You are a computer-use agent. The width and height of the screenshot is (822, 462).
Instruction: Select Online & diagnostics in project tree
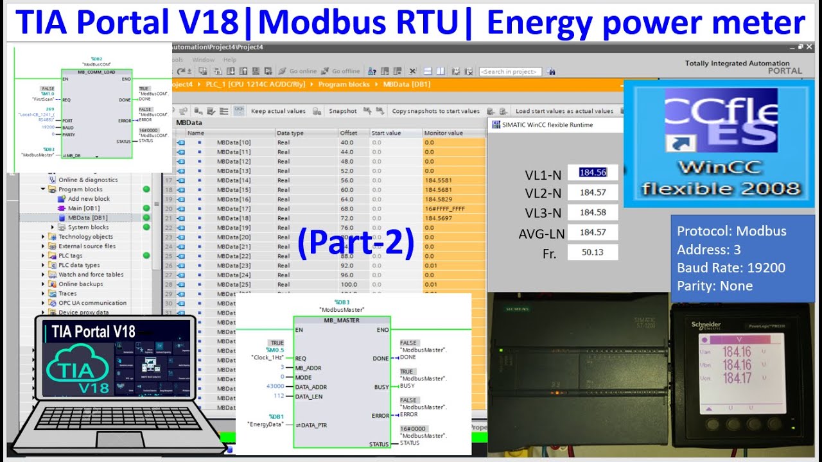(88, 180)
